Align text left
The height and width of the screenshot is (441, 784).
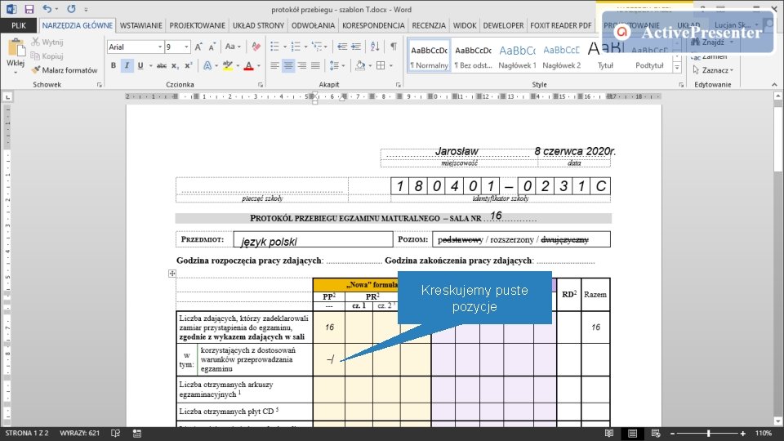tap(274, 65)
